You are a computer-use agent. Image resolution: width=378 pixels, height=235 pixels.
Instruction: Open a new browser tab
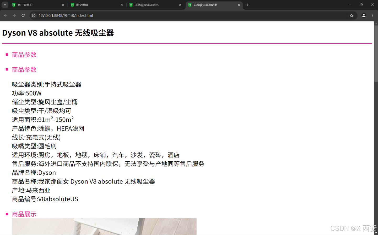point(248,5)
